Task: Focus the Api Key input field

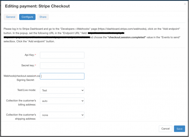Action: 62,55
